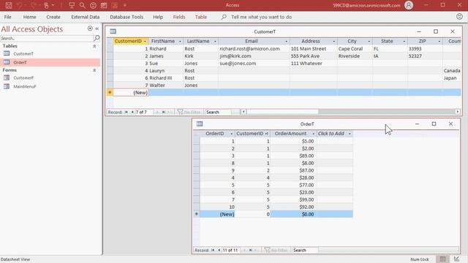Click the touch/mouse mode icon

[x=46, y=5]
